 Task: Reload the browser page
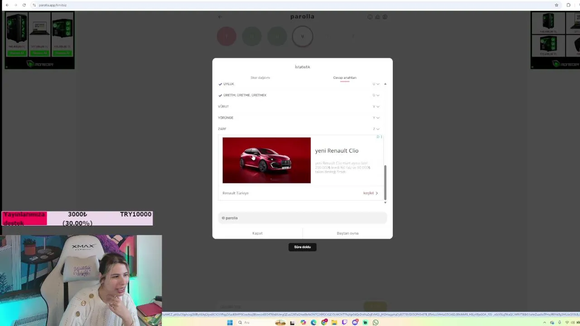24,5
